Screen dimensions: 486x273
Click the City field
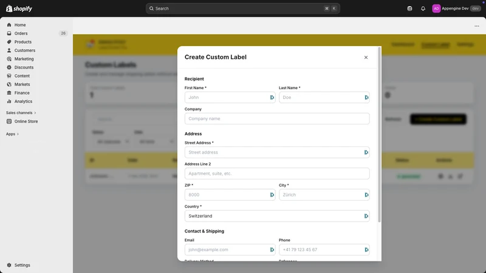pyautogui.click(x=324, y=195)
